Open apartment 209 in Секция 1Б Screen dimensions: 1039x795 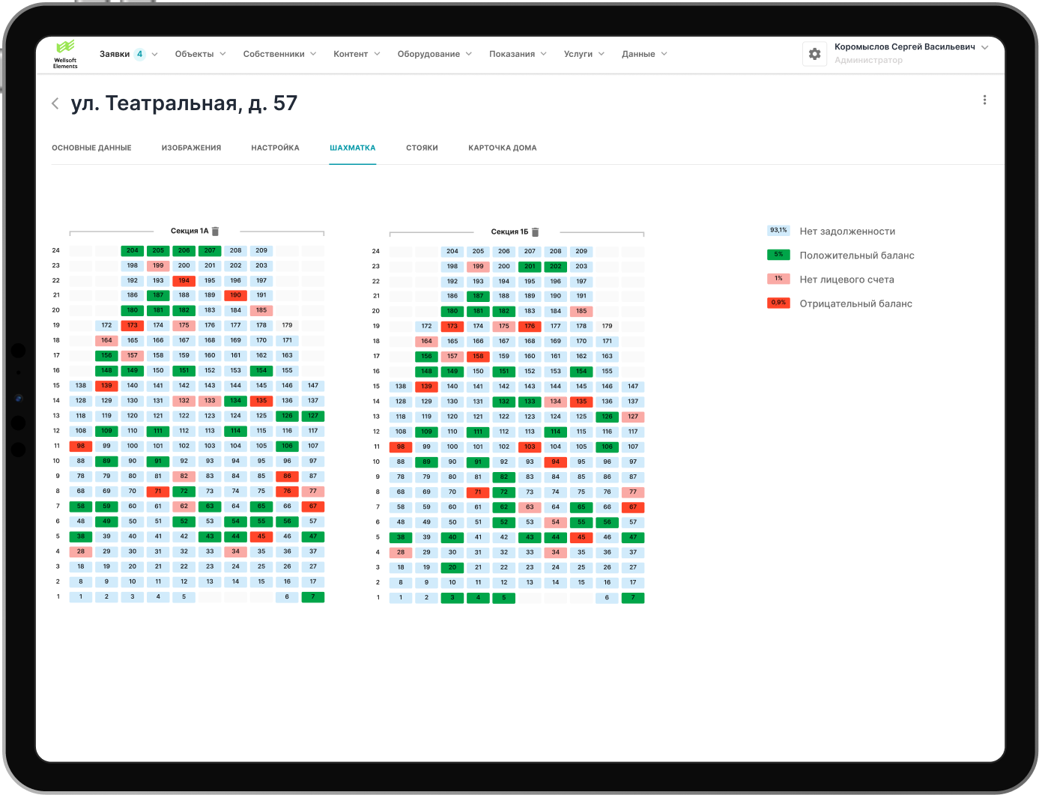click(x=581, y=252)
